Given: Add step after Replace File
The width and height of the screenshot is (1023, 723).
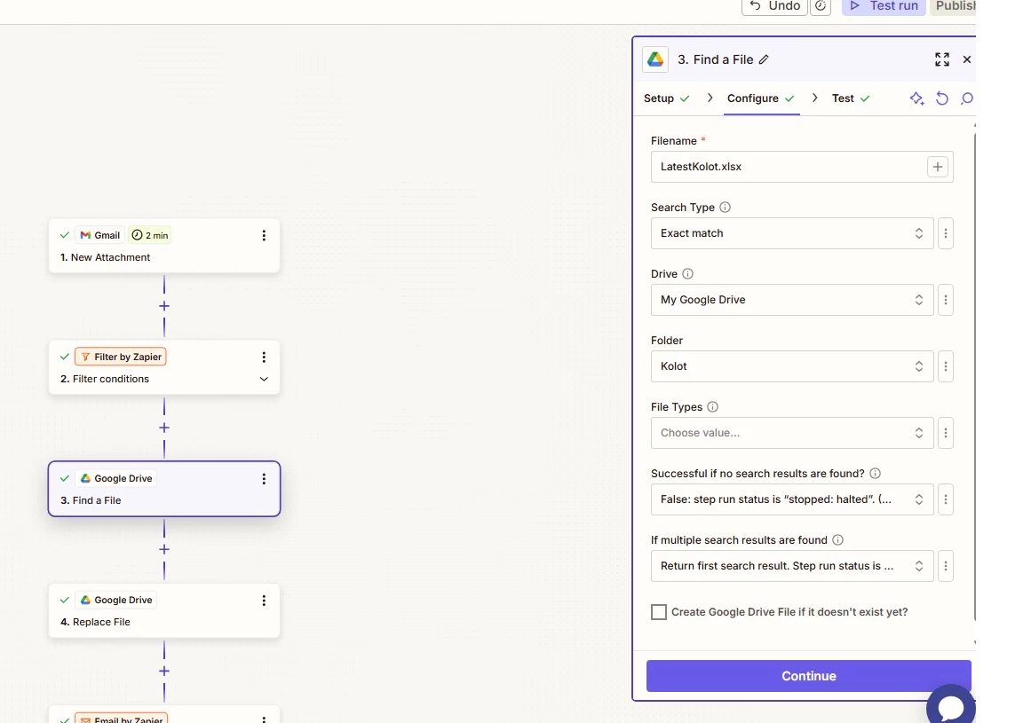Looking at the screenshot, I should (x=164, y=672).
